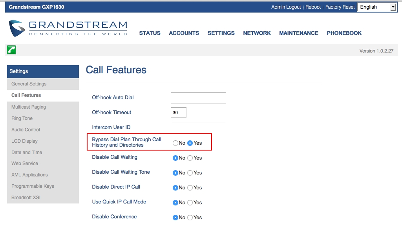The height and width of the screenshot is (227, 402).
Task: Set Use Quick IP Call Mode to Yes
Action: [x=190, y=203]
